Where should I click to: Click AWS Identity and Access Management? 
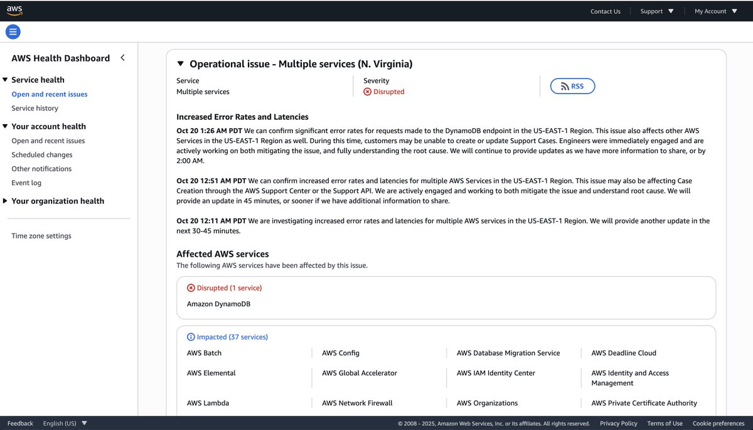pos(630,378)
